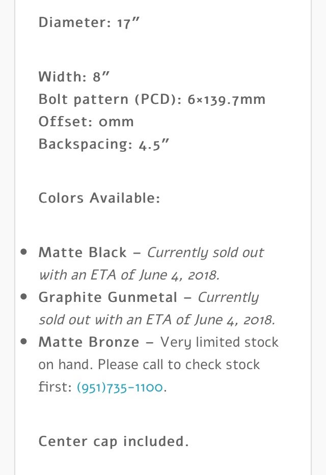Click the 6×139.7mm bolt pattern value

pos(226,100)
